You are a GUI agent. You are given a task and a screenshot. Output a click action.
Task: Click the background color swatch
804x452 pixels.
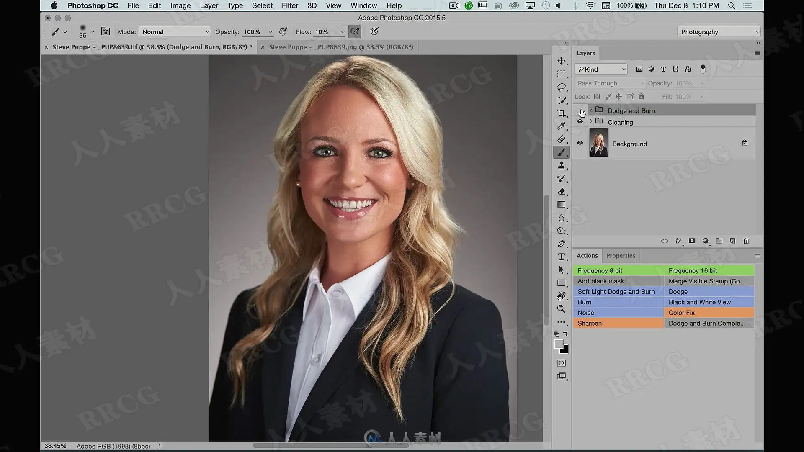tap(566, 351)
